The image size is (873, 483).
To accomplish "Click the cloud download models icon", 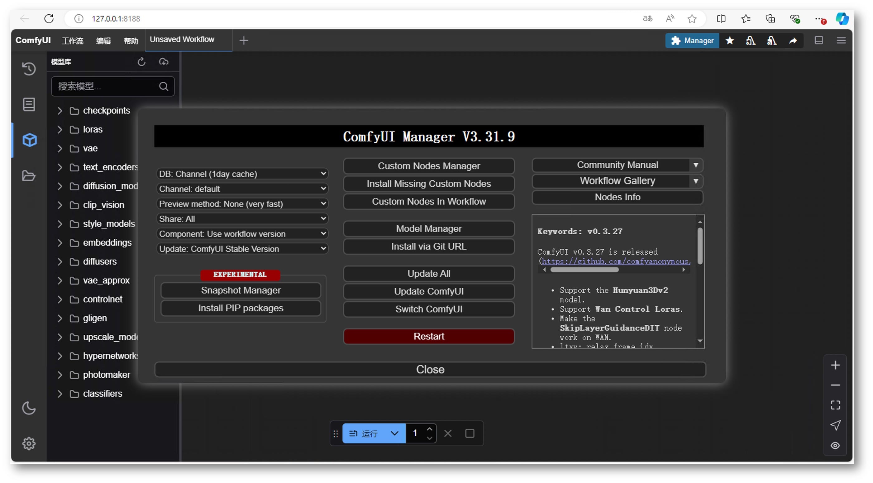I will tap(164, 62).
